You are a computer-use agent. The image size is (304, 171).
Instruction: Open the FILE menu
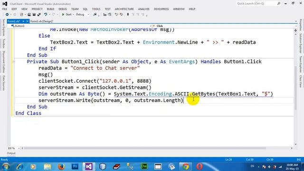[x=5, y=9]
